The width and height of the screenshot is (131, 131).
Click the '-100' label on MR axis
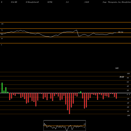128,116
